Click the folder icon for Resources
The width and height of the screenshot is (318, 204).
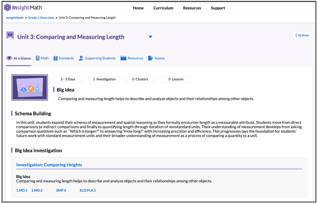point(123,58)
